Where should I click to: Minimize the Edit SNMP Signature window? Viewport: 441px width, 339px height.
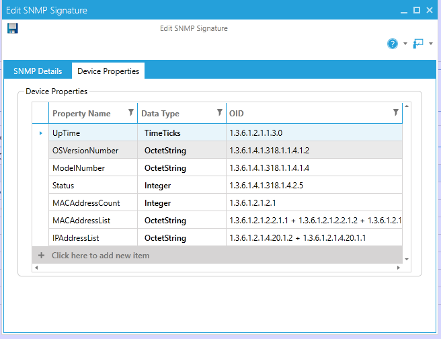[404, 11]
